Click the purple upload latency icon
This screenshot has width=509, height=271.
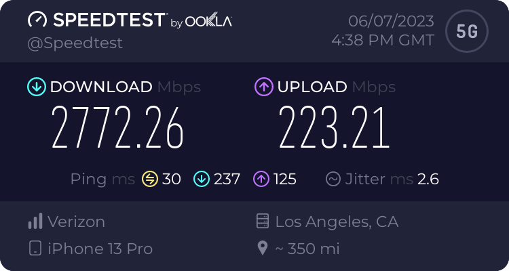261,180
